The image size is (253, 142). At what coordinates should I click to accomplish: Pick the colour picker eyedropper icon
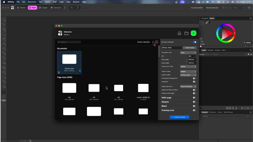207,23
